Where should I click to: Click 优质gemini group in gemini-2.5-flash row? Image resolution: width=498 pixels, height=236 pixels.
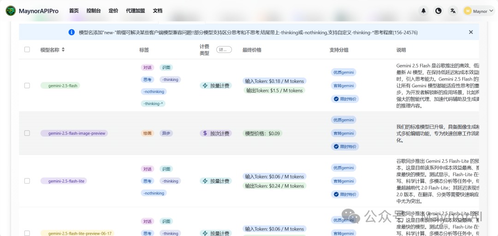coord(344,72)
